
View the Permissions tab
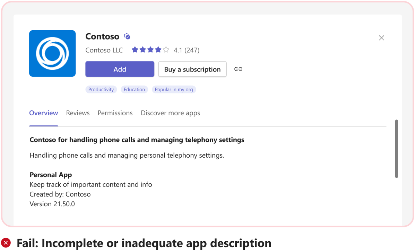pyautogui.click(x=115, y=113)
